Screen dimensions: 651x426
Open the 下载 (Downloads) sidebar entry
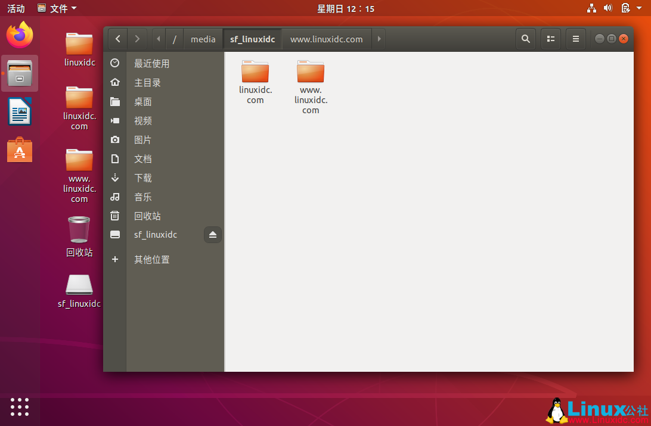tap(144, 178)
